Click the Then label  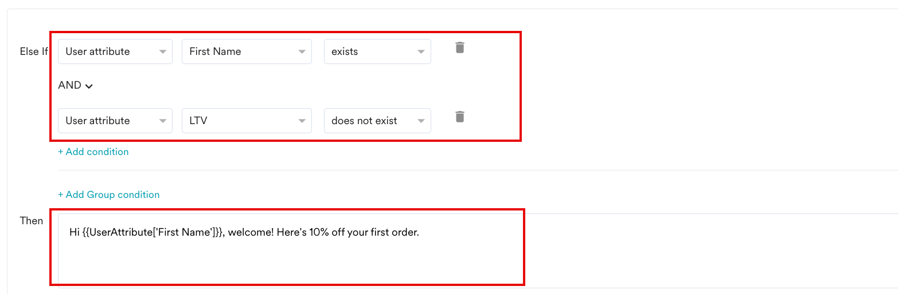(32, 221)
